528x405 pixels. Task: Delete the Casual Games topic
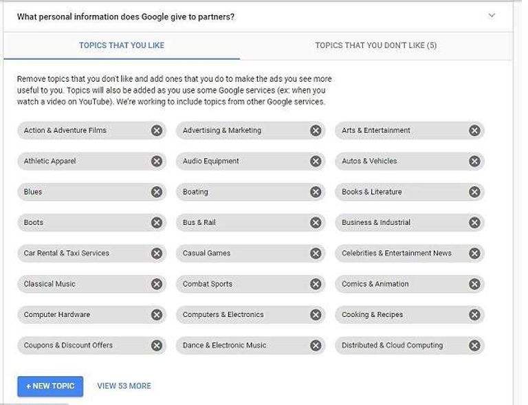click(x=316, y=254)
